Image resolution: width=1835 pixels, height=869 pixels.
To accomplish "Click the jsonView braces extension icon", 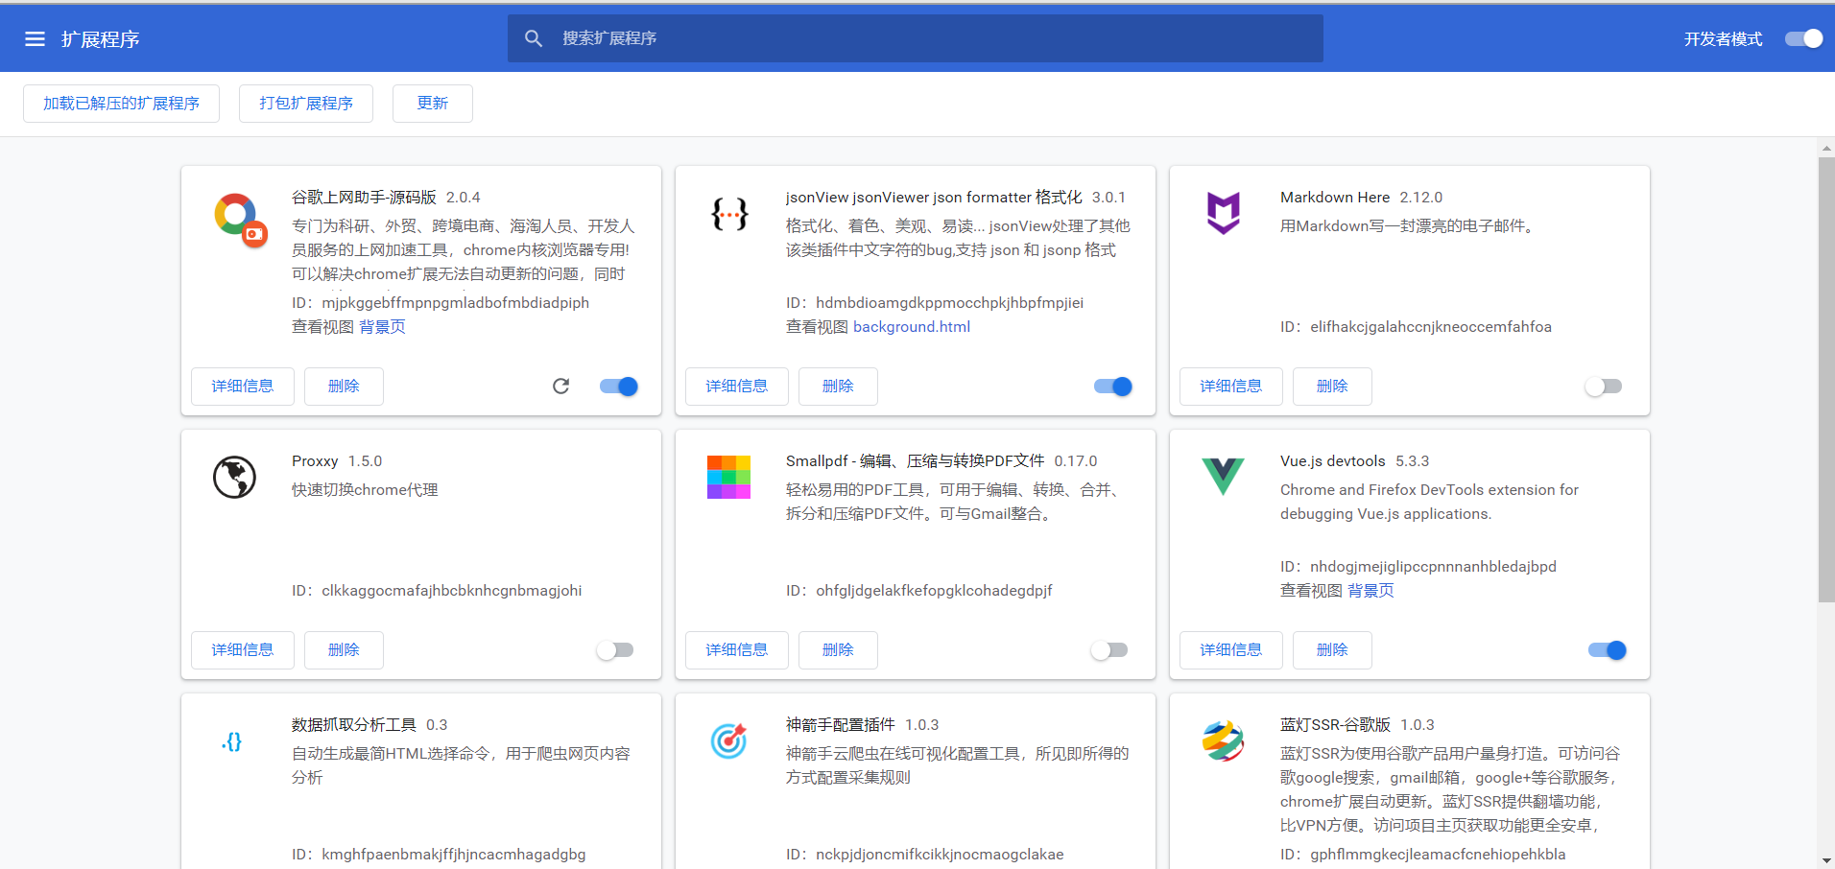I will (x=729, y=214).
